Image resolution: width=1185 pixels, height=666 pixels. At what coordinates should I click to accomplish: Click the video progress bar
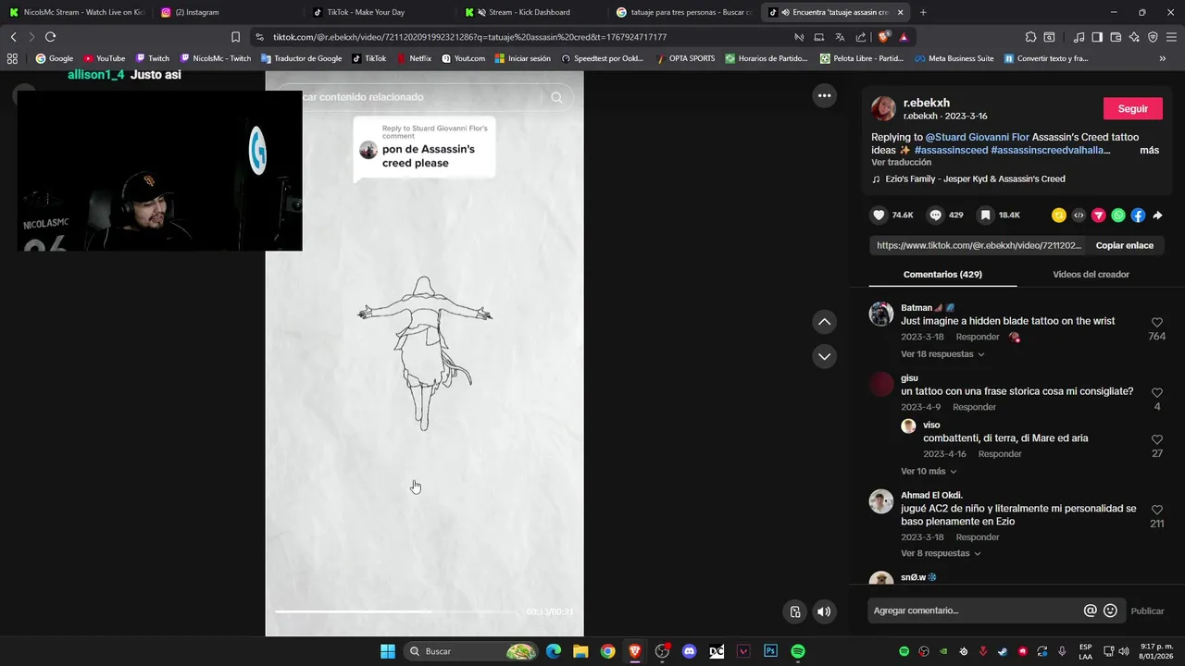pos(398,611)
